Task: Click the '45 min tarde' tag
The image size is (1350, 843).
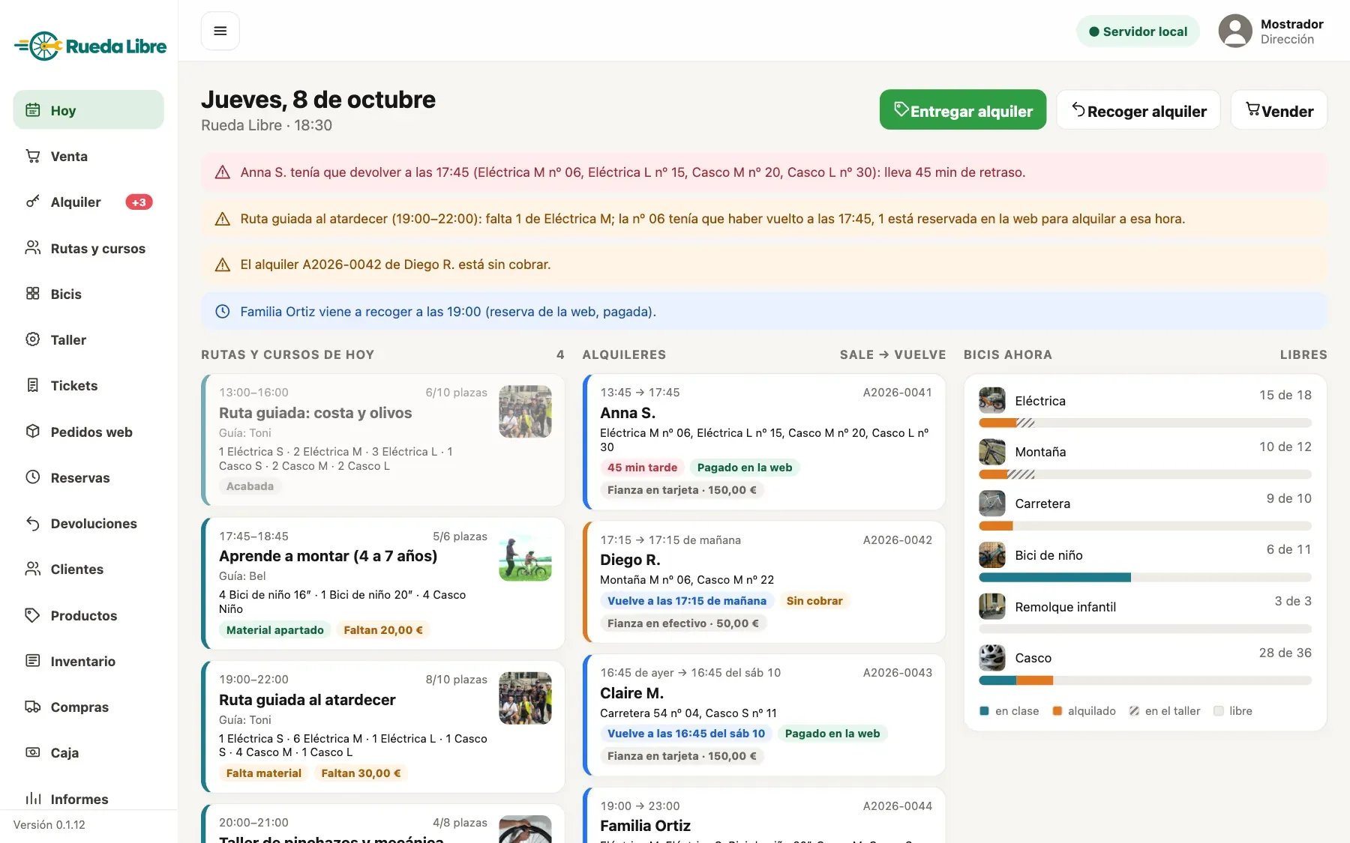Action: click(642, 468)
